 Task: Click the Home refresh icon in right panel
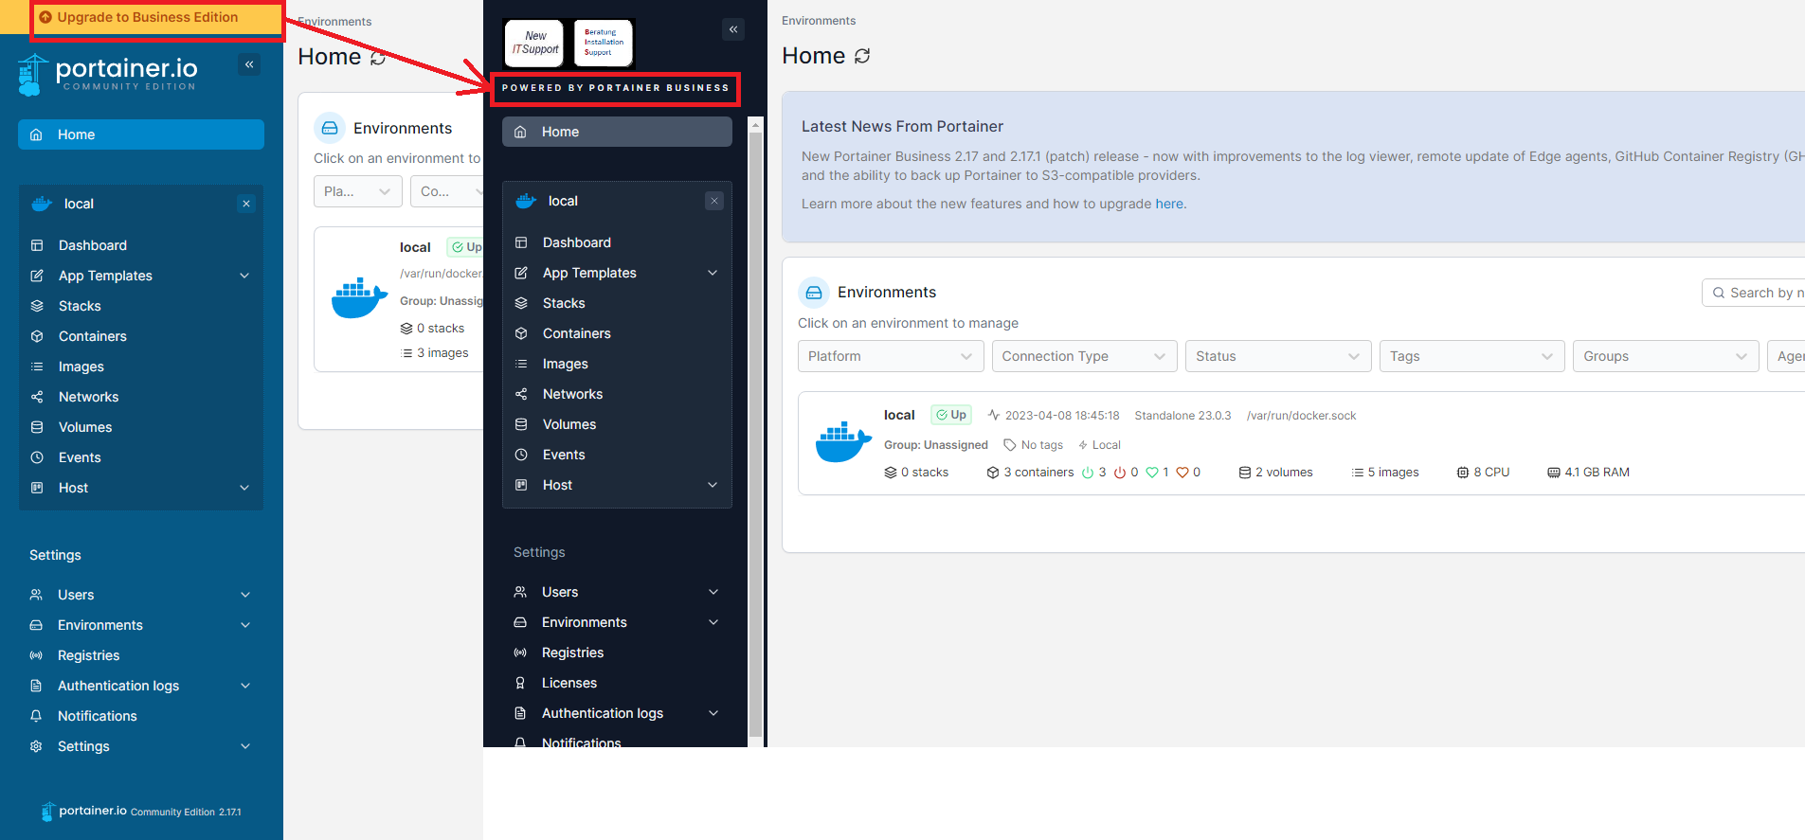click(x=862, y=56)
